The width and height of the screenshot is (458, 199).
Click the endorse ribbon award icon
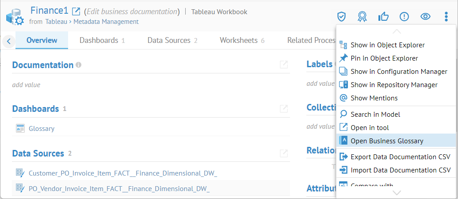(362, 17)
